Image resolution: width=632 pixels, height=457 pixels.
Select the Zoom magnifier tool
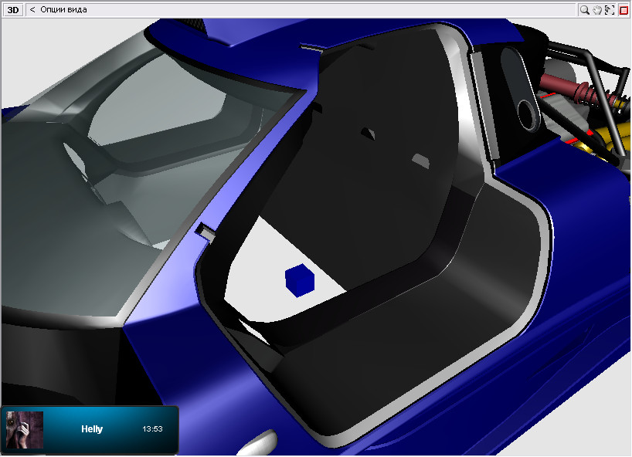pyautogui.click(x=584, y=10)
